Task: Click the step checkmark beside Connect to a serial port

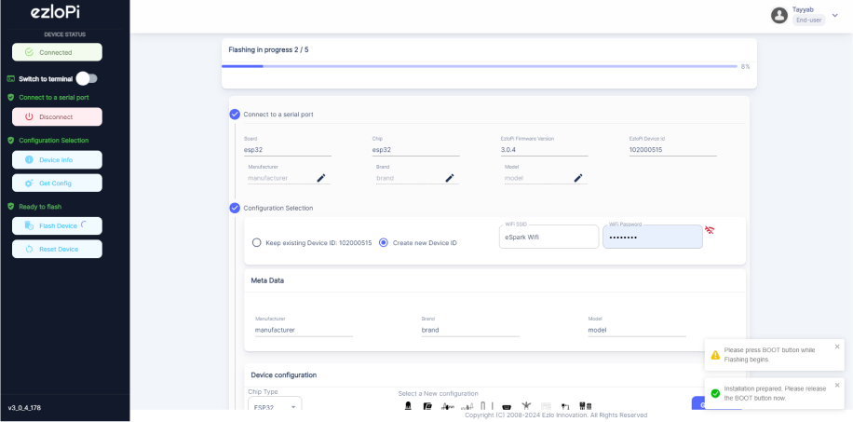Action: (235, 115)
